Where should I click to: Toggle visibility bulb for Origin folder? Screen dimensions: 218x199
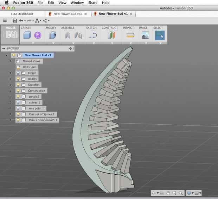coord(18,73)
